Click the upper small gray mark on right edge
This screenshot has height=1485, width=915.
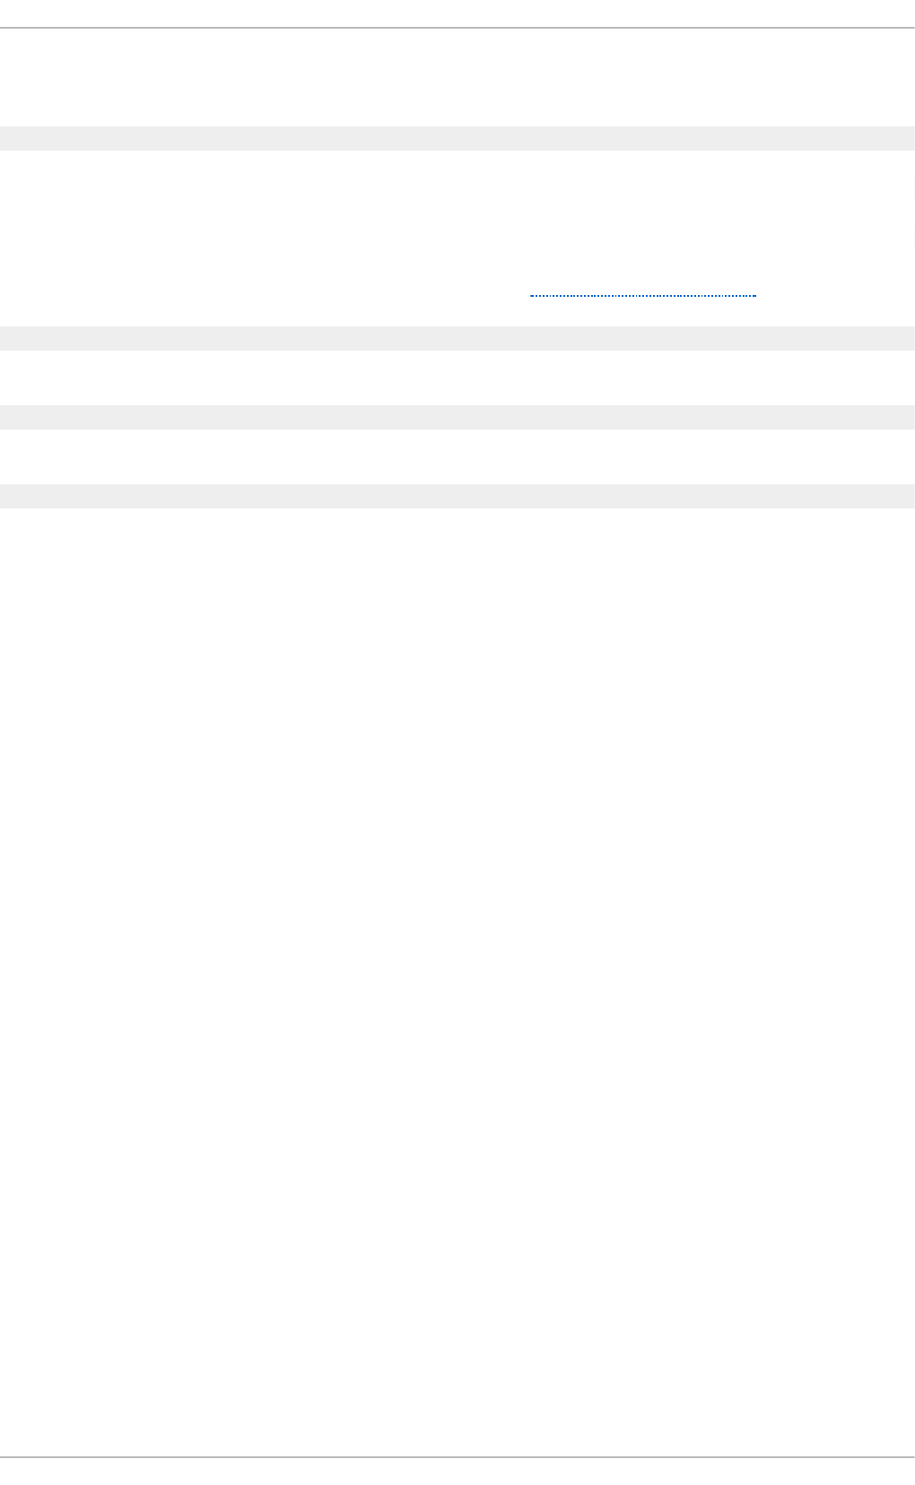click(913, 187)
